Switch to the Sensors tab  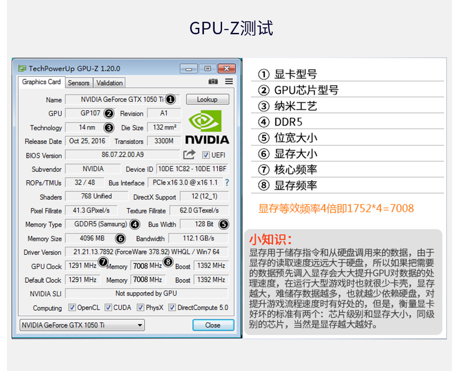pos(78,83)
